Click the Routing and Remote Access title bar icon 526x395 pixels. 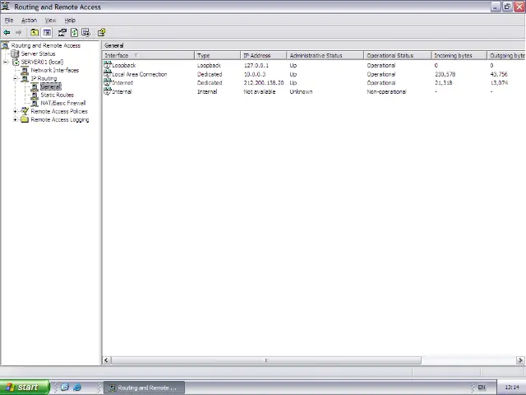pyautogui.click(x=6, y=7)
